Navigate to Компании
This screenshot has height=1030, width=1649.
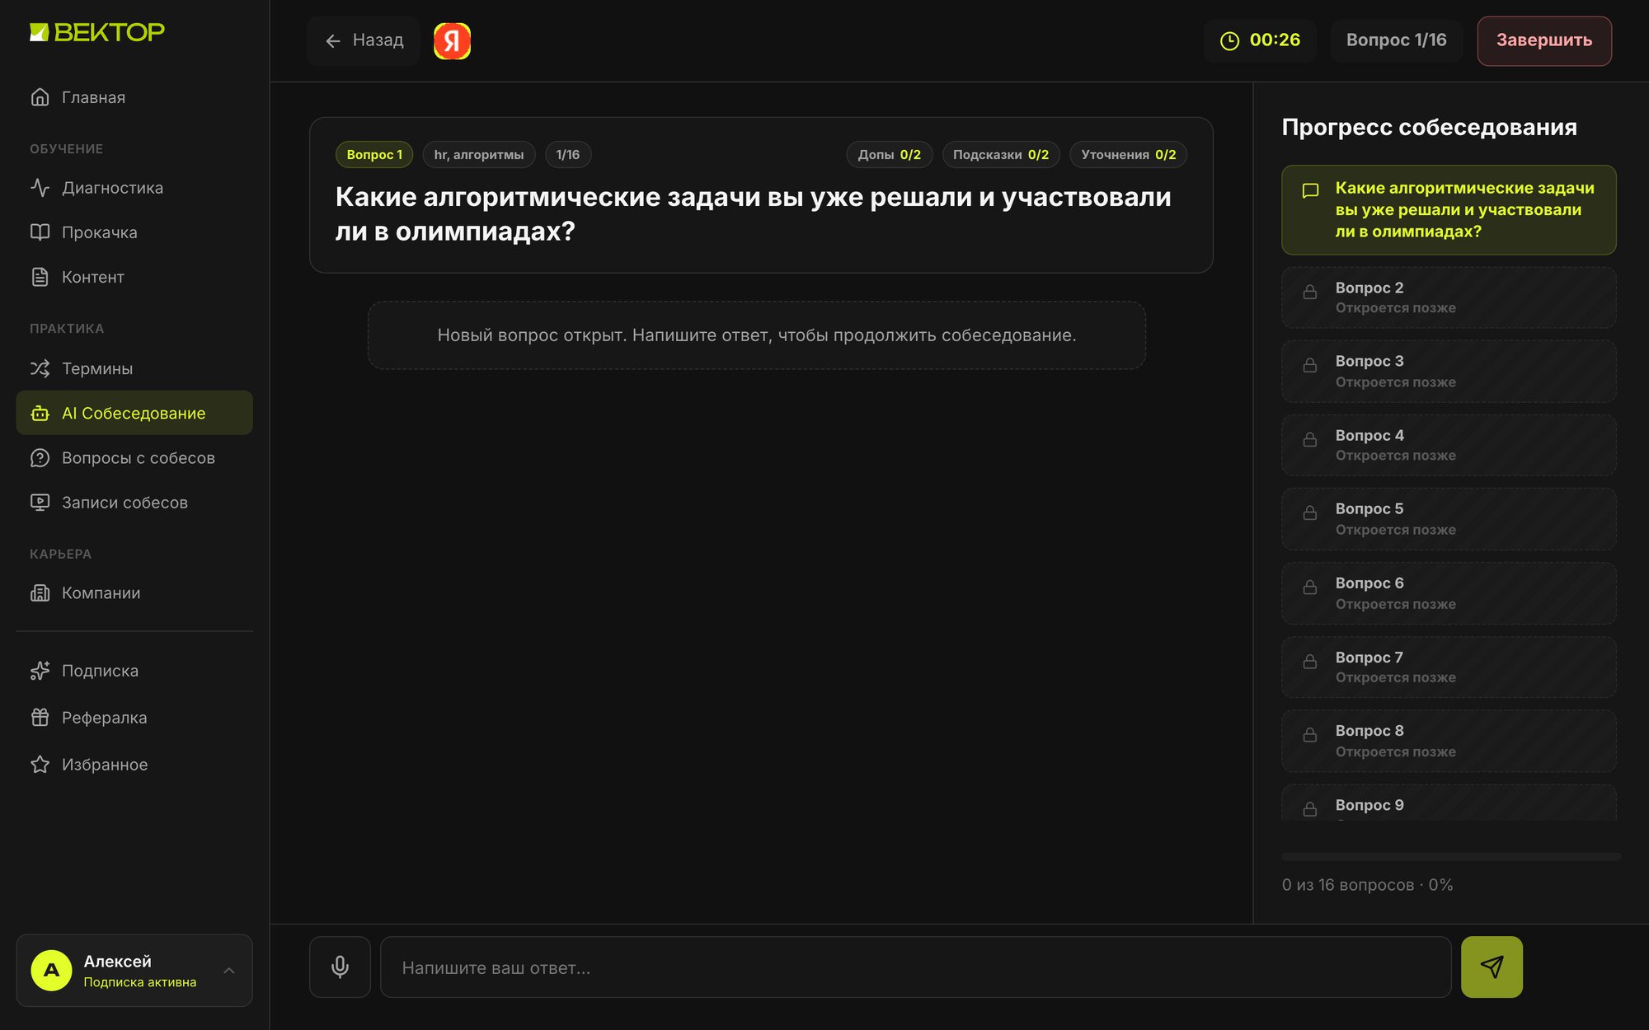click(134, 592)
